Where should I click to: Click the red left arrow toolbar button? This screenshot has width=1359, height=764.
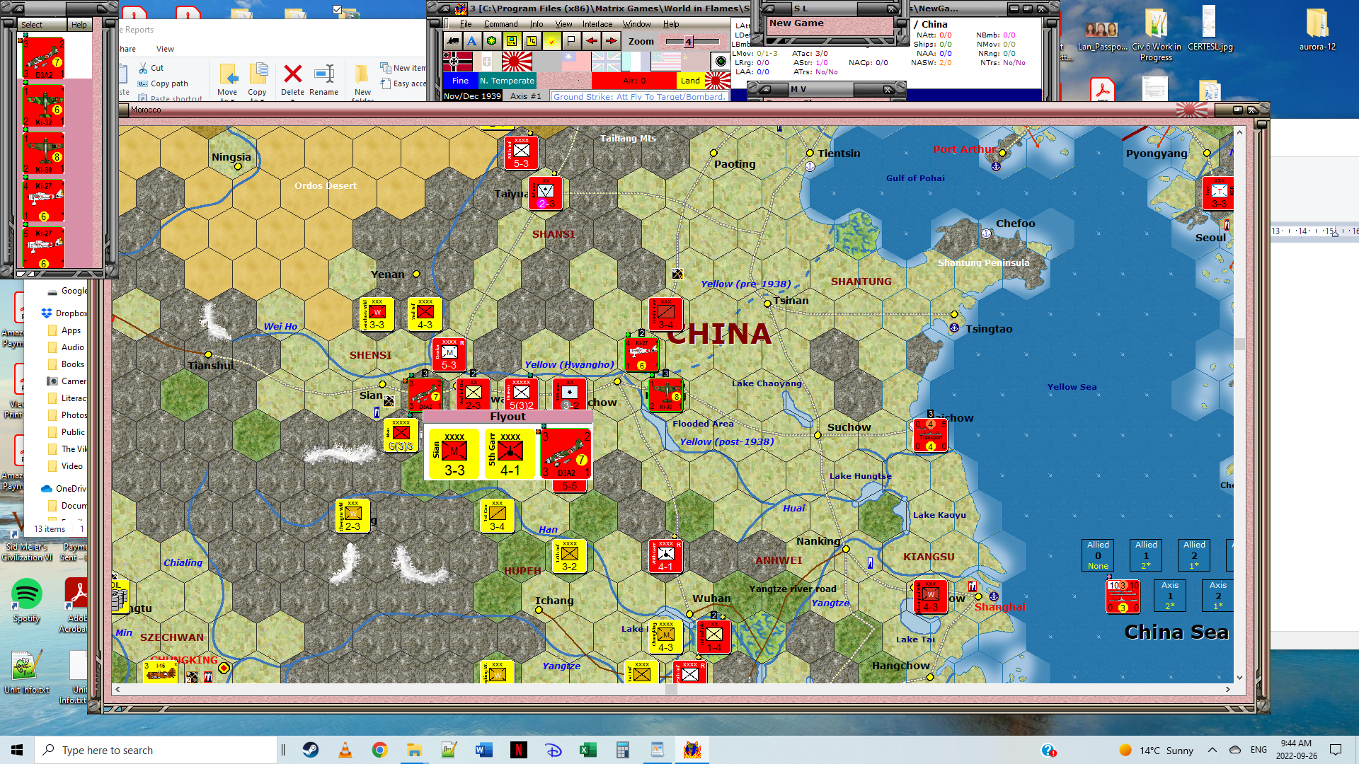pyautogui.click(x=592, y=41)
